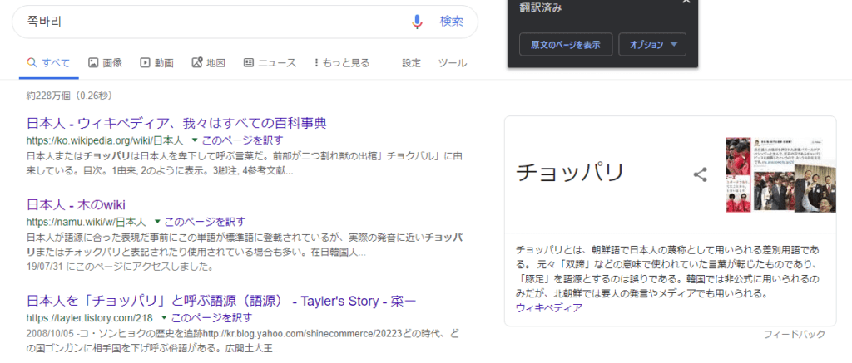This screenshot has width=852, height=363.
Task: Click the チョッパリ knowledge panel heading
Action: (569, 174)
